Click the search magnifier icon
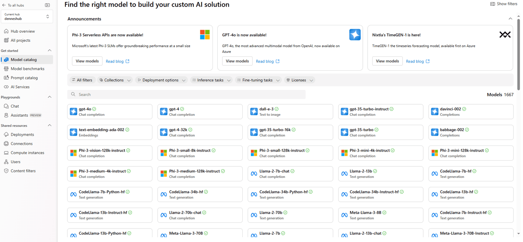Screen dimensions: 523x242 73,94
